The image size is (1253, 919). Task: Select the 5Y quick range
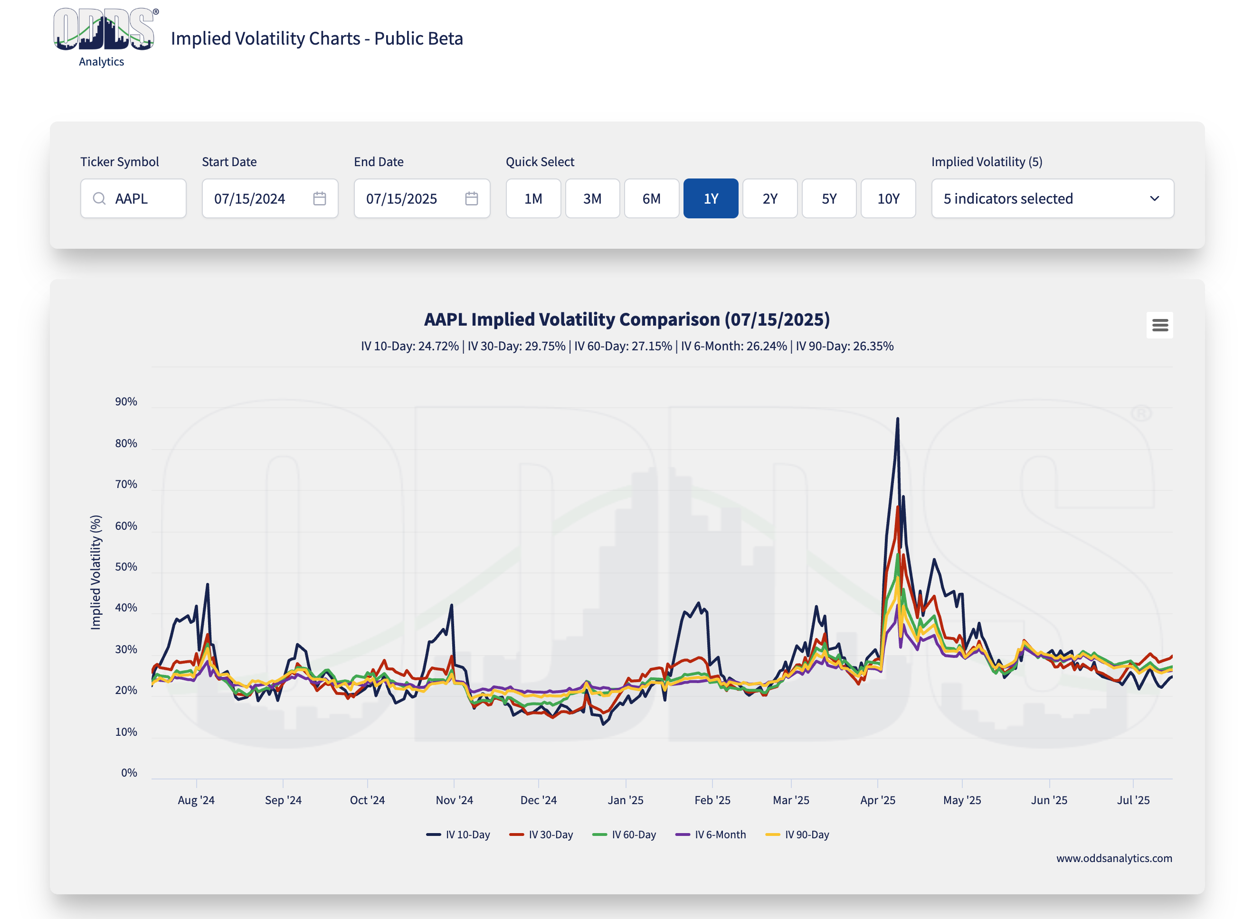click(829, 198)
